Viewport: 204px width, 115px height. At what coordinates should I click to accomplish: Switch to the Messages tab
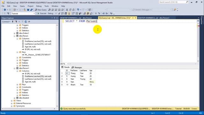pyautogui.click(x=76, y=67)
